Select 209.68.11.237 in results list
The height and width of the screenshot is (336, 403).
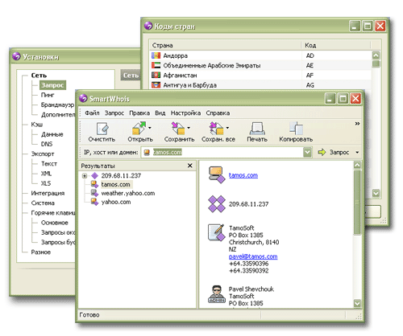tap(121, 176)
